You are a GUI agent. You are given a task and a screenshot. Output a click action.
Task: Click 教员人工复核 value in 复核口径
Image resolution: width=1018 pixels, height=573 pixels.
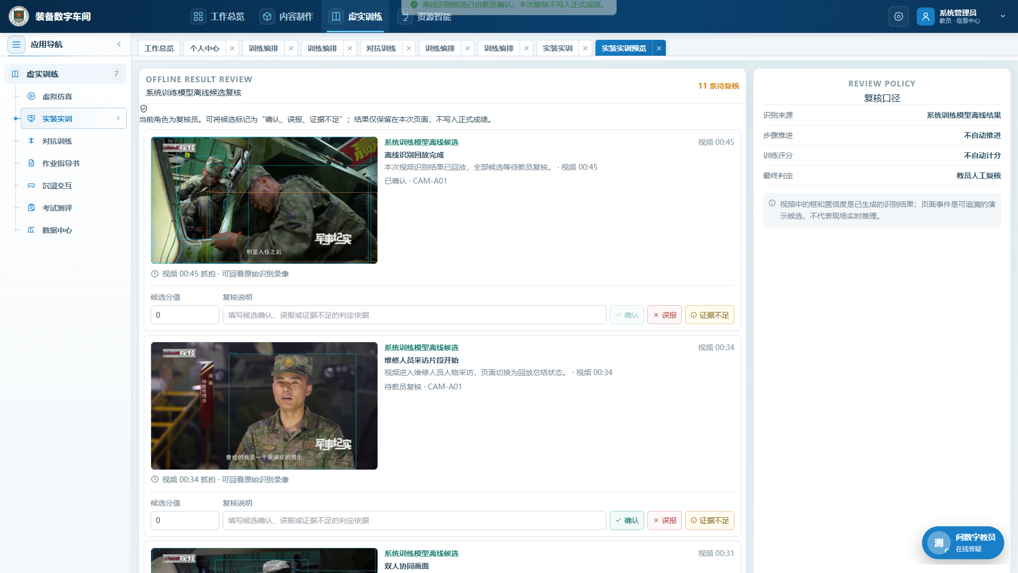tap(978, 176)
